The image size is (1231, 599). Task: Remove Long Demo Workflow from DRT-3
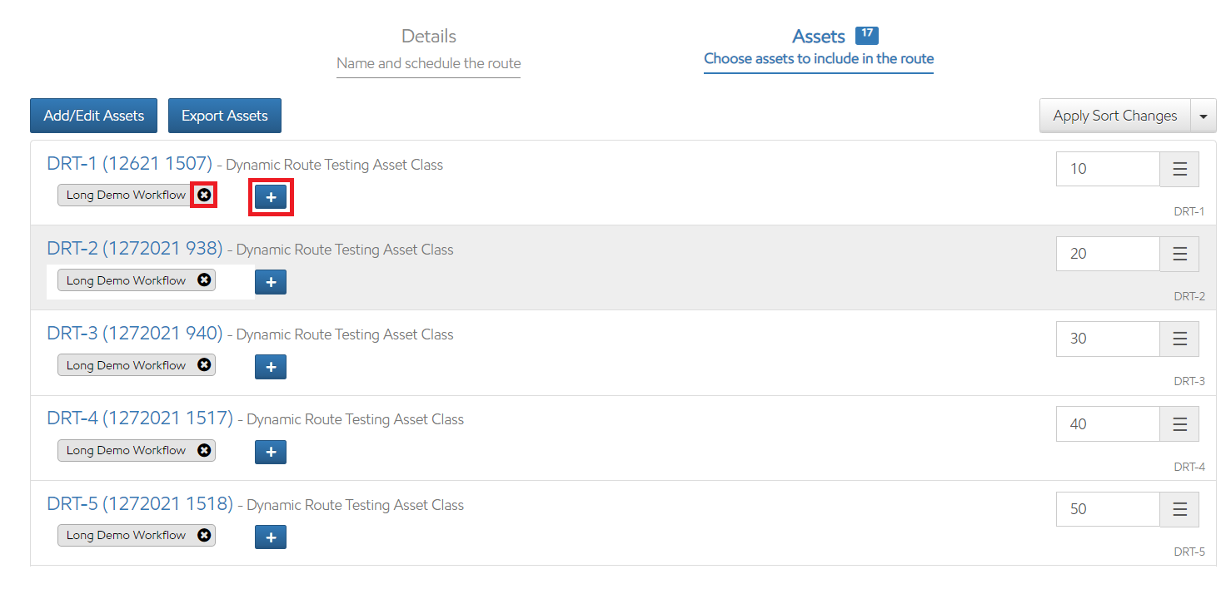tap(204, 365)
